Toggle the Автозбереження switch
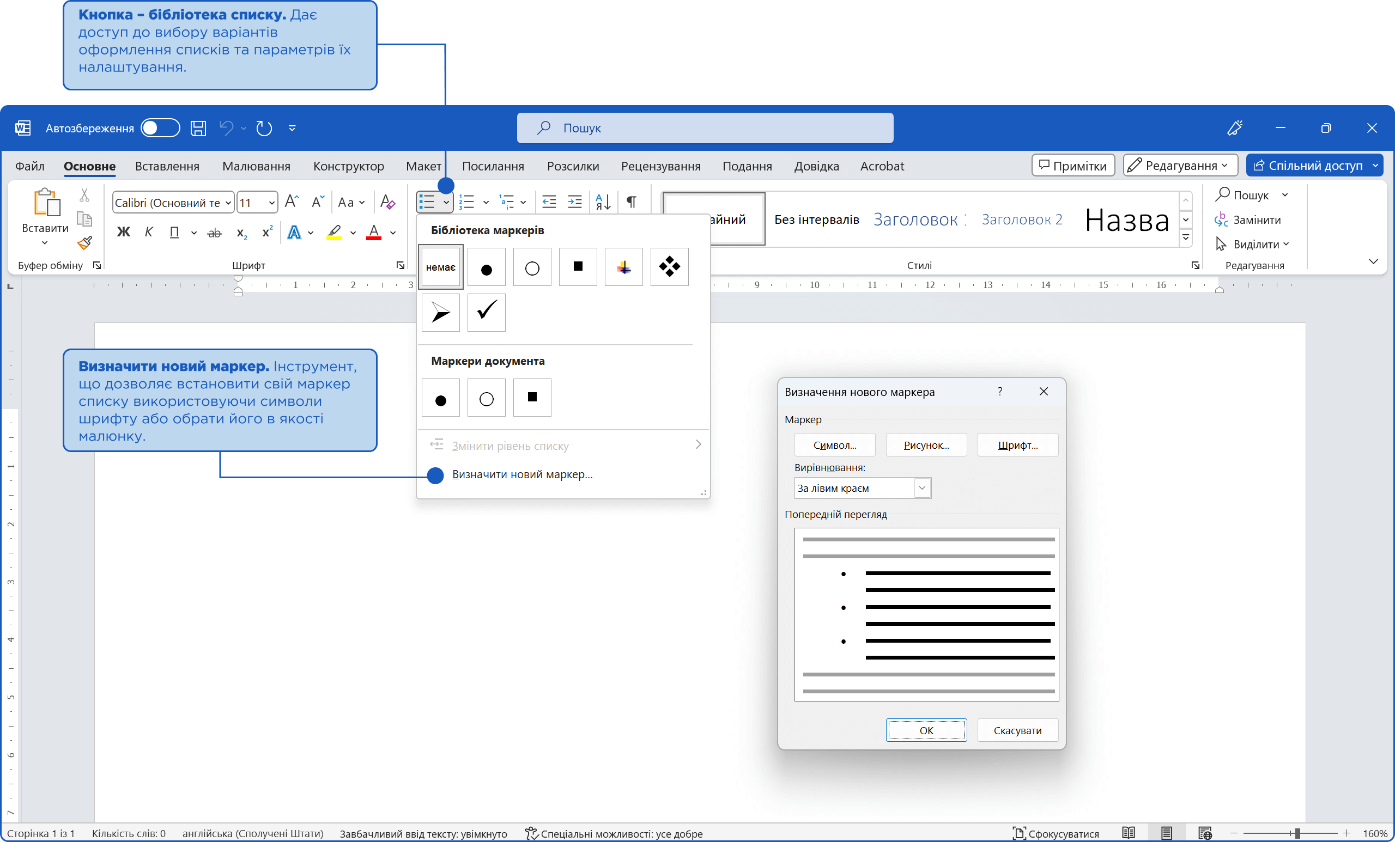 tap(160, 128)
